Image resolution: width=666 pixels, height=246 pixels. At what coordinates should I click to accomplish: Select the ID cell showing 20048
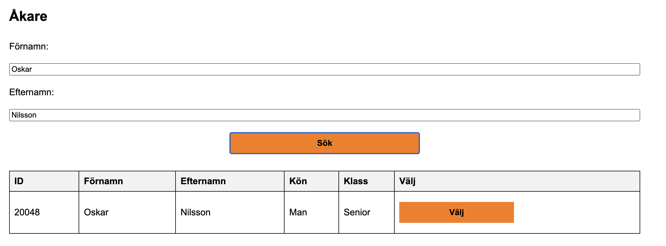coord(27,212)
